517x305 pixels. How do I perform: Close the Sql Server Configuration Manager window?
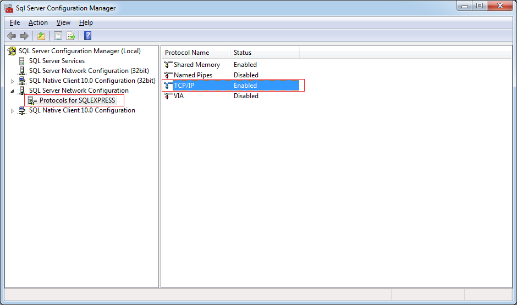coord(500,6)
